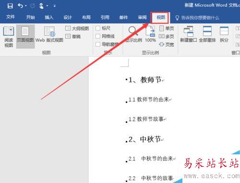Click the line 1.1 教师节的由来
240x183 pixels.
point(149,99)
